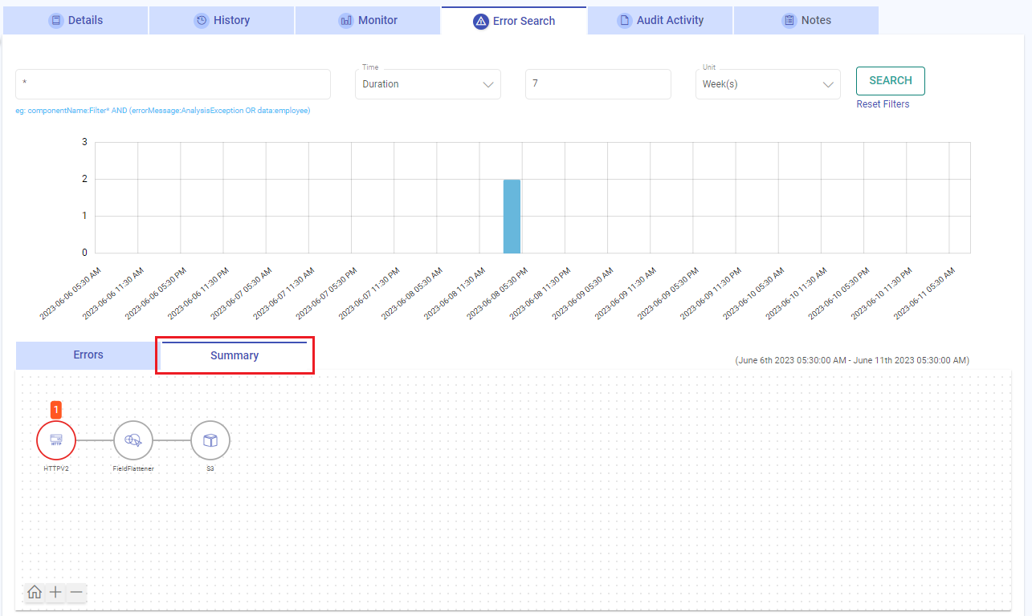Click the Reset Filters link
1032x616 pixels.
(883, 104)
